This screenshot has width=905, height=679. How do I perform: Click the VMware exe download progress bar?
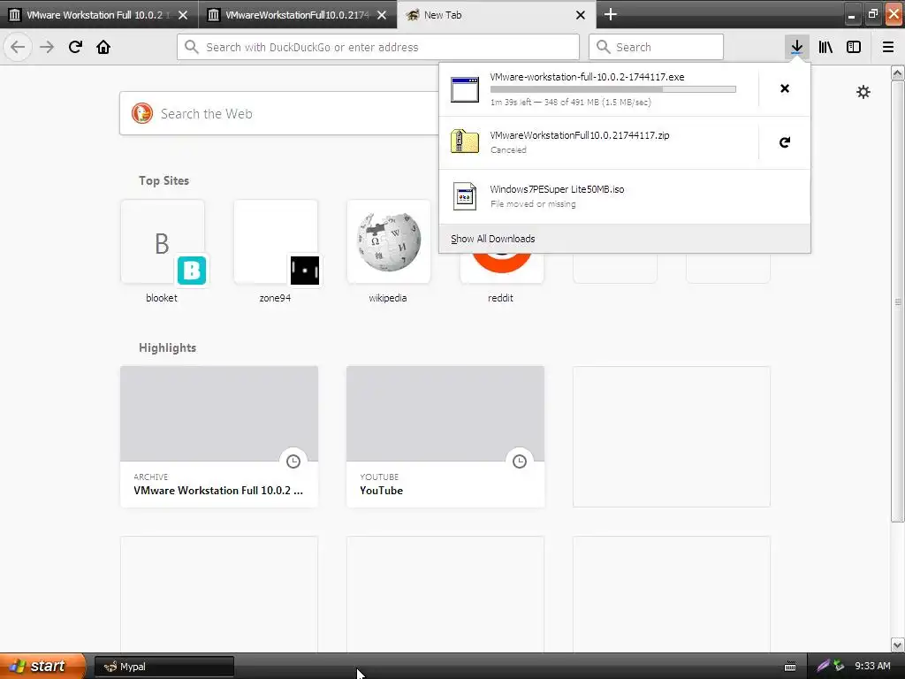(613, 89)
